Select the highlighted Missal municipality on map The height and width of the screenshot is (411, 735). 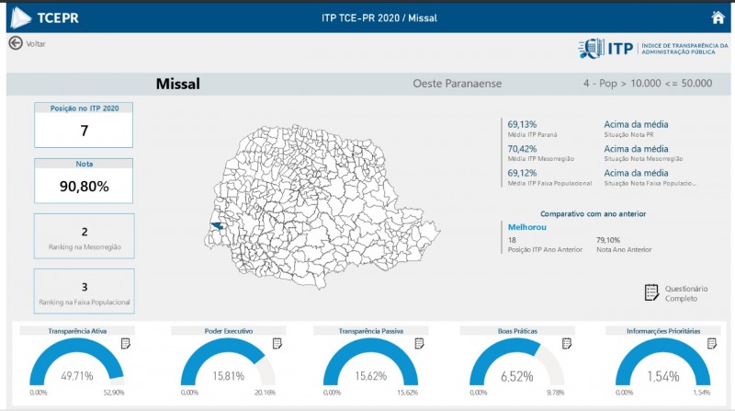pos(217,225)
